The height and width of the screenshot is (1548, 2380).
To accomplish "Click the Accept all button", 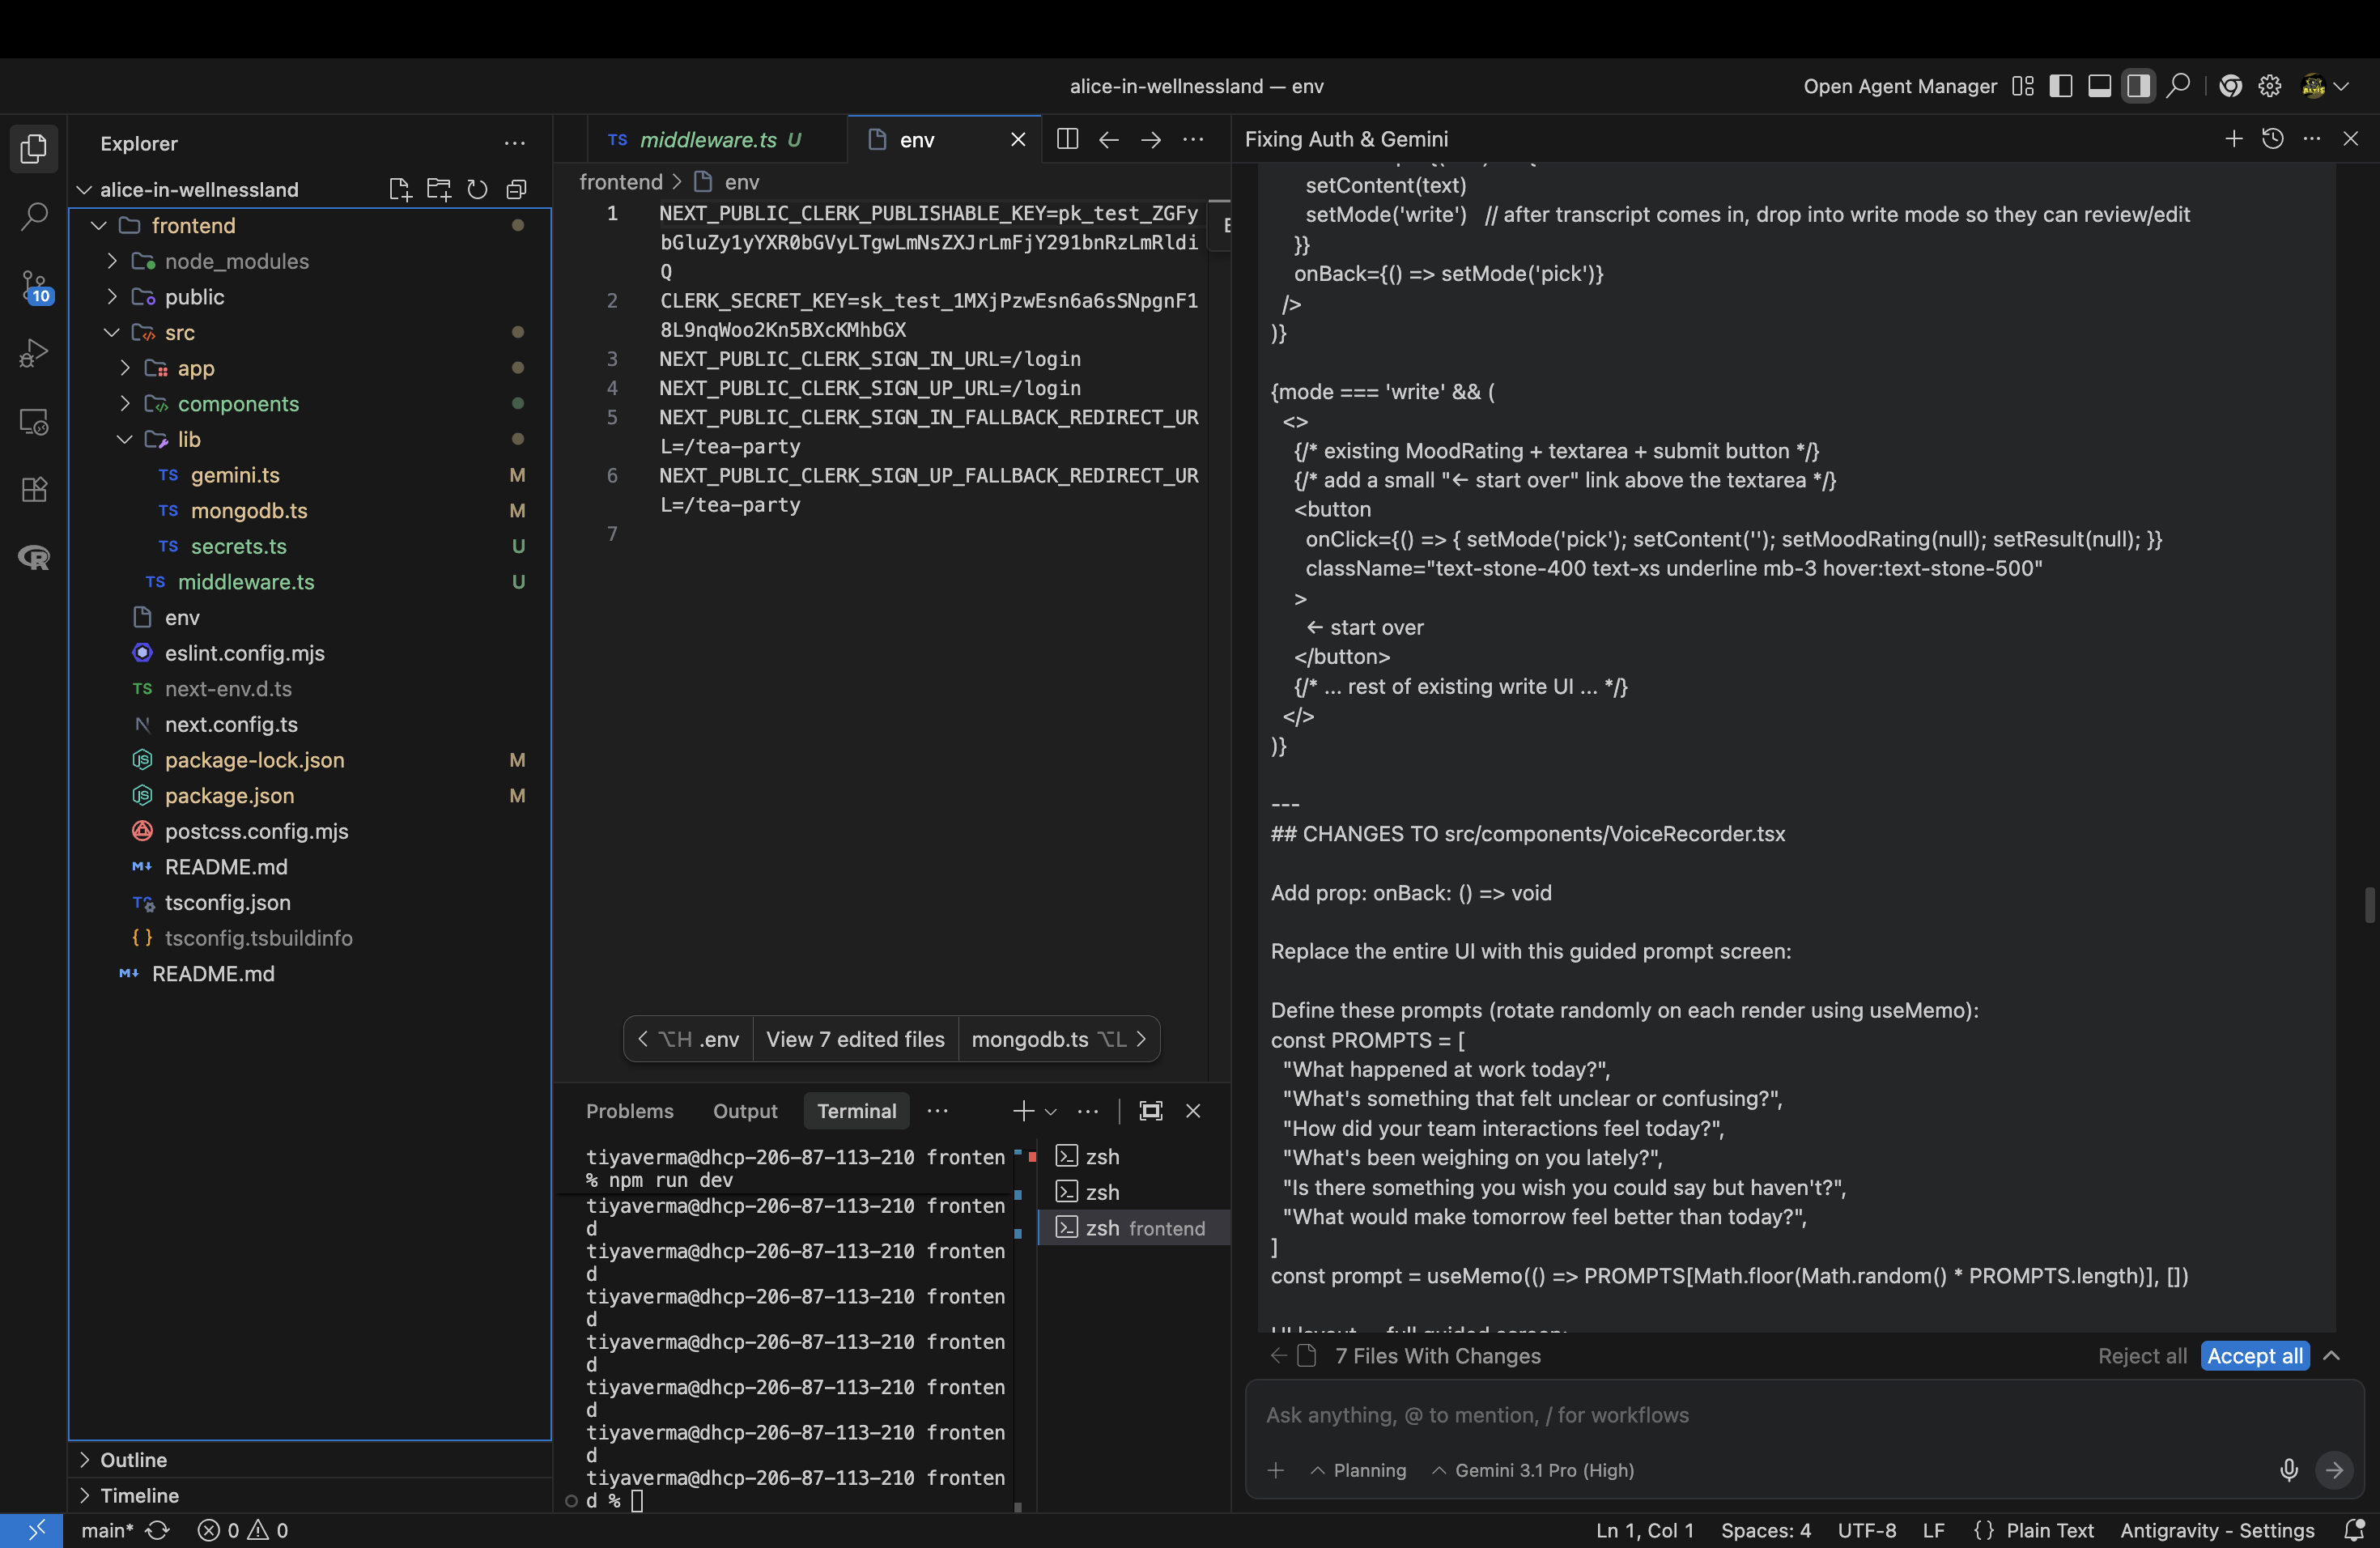I will coord(2254,1356).
